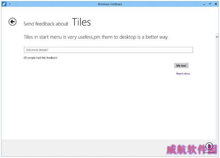The image size is (220, 158).
Task: Click the 'Tiles' category heading
Action: pyautogui.click(x=81, y=22)
